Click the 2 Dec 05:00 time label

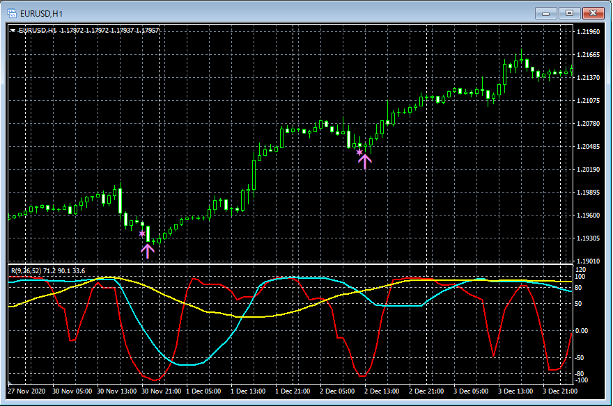click(x=337, y=391)
